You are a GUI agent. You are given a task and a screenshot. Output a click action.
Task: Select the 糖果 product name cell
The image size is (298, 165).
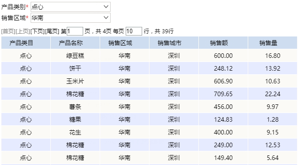[75, 119]
